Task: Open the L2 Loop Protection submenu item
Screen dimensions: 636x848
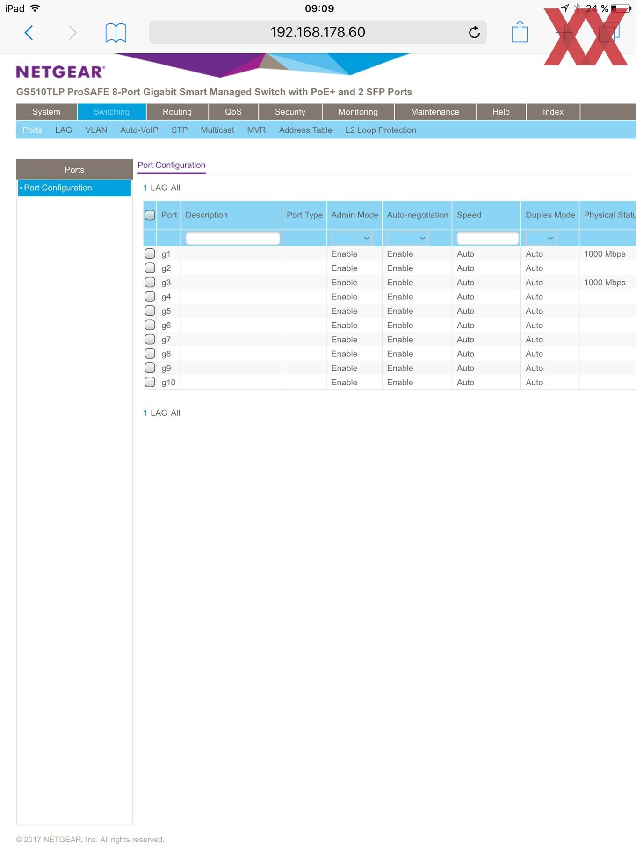Action: pyautogui.click(x=381, y=130)
